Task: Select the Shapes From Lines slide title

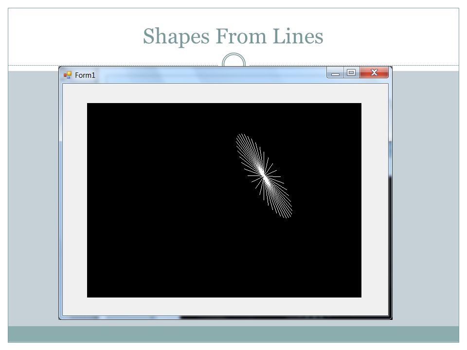Action: pyautogui.click(x=233, y=36)
